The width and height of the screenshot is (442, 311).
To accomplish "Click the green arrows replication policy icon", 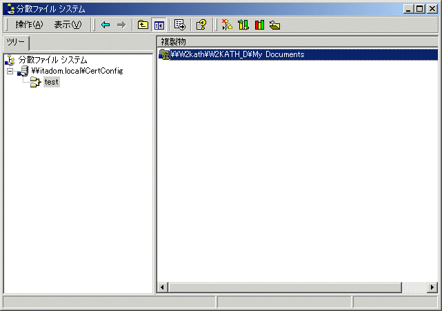I will 243,25.
